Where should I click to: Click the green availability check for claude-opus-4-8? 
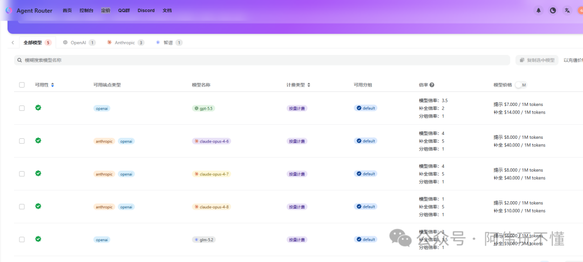(38, 206)
